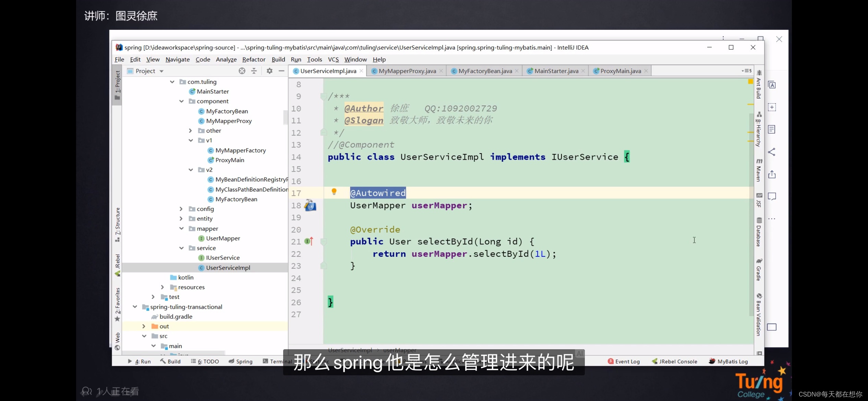Click the Build button in toolbar
Viewport: 868px width, 401px height.
tap(173, 361)
